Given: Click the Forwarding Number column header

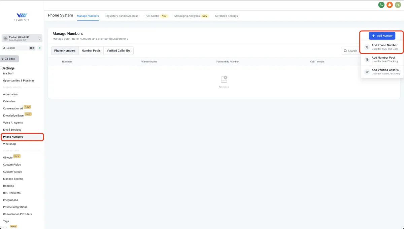Looking at the screenshot, I should click(x=228, y=62).
